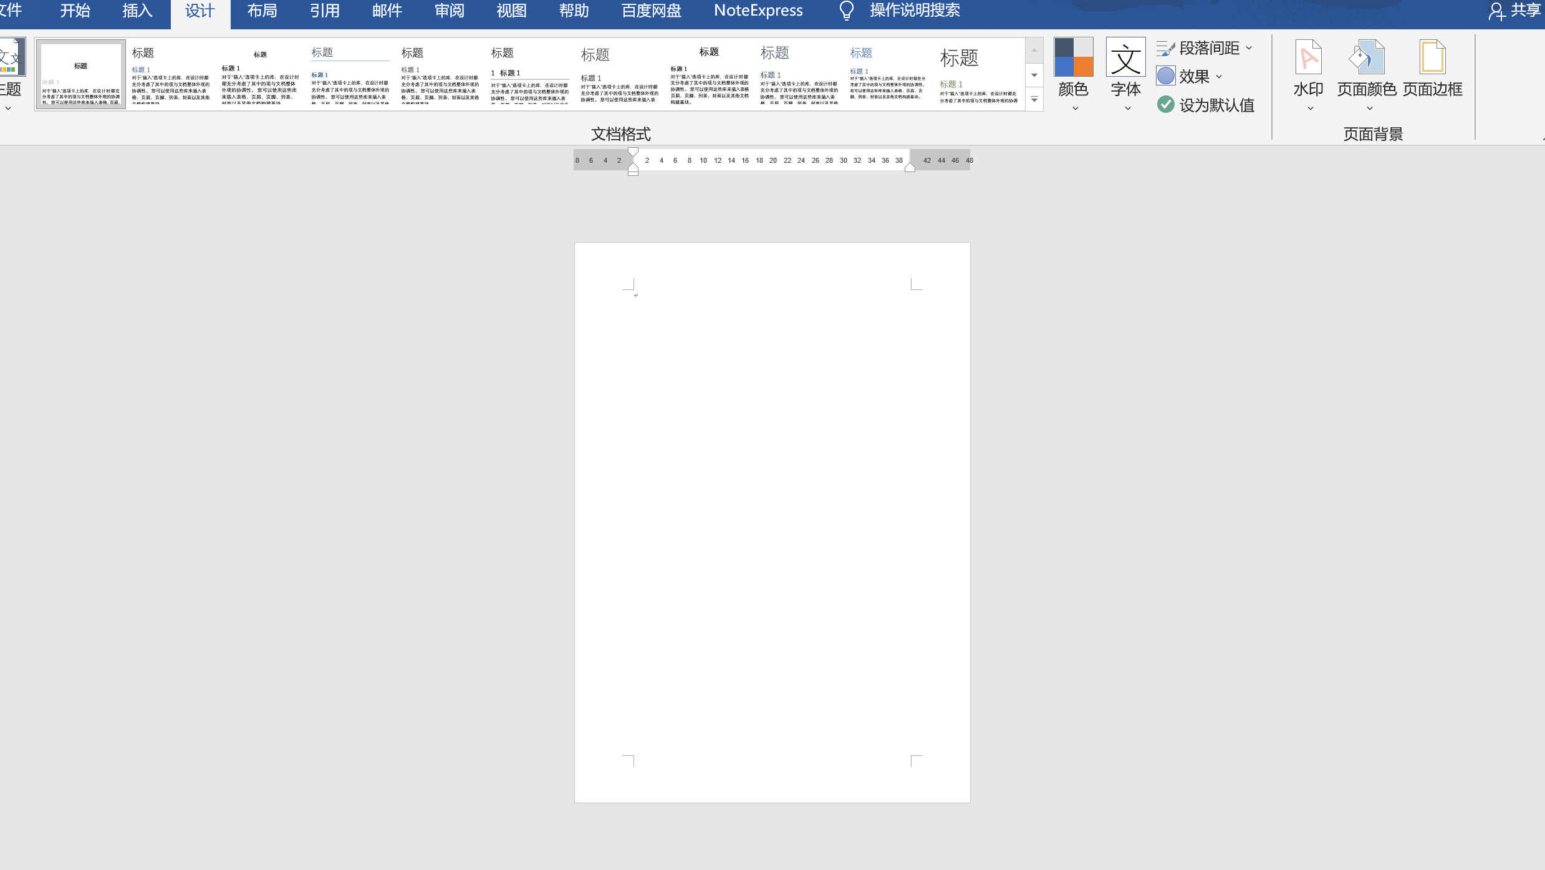
Task: Open the Colors (颜色) palette icon
Action: click(x=1073, y=57)
